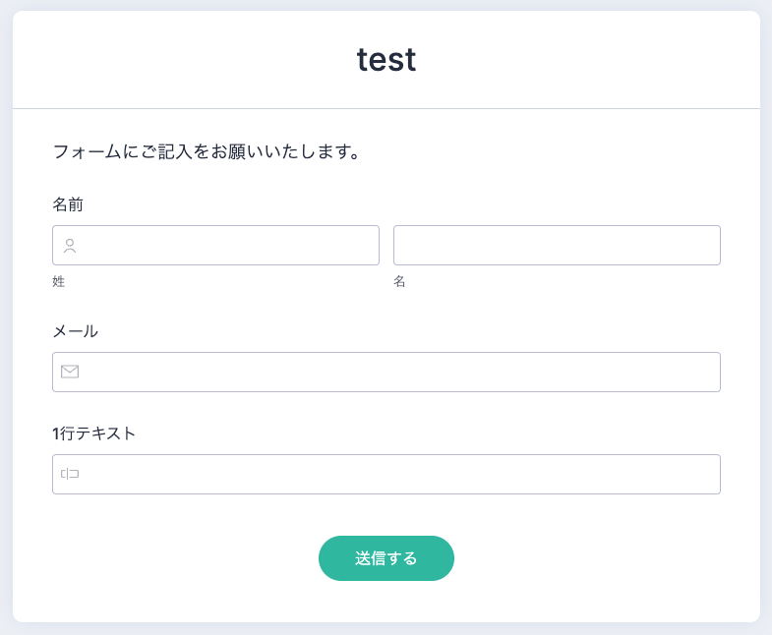
Task: Click the メール field label
Action: tap(75, 331)
